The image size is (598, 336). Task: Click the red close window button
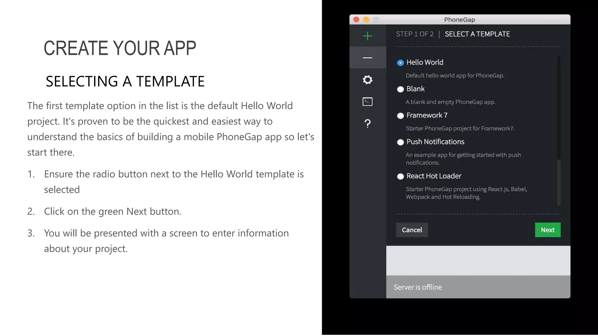pos(356,20)
